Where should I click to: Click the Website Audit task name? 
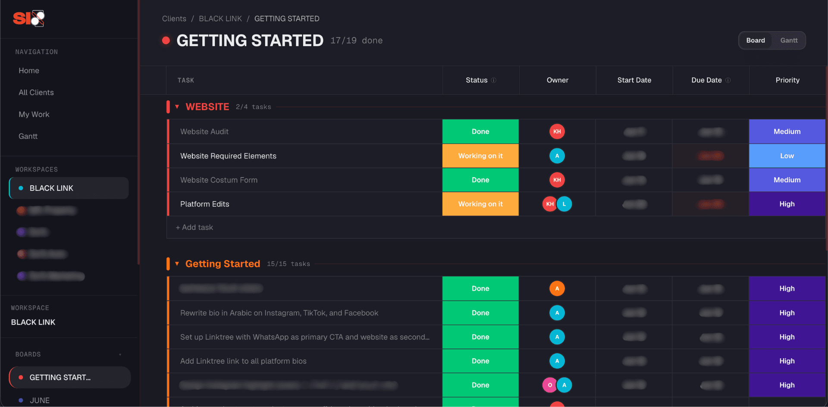pos(204,131)
